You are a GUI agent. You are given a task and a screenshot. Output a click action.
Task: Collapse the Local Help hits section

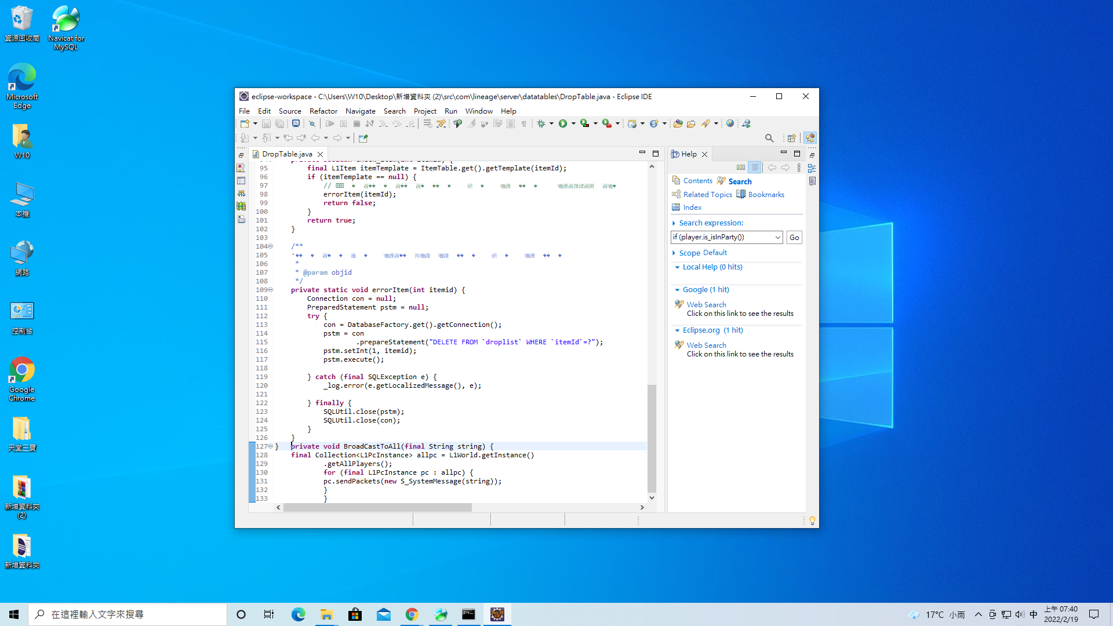pos(677,267)
